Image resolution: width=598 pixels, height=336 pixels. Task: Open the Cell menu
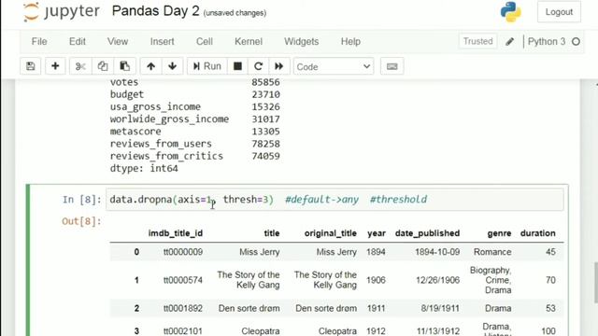(x=205, y=41)
